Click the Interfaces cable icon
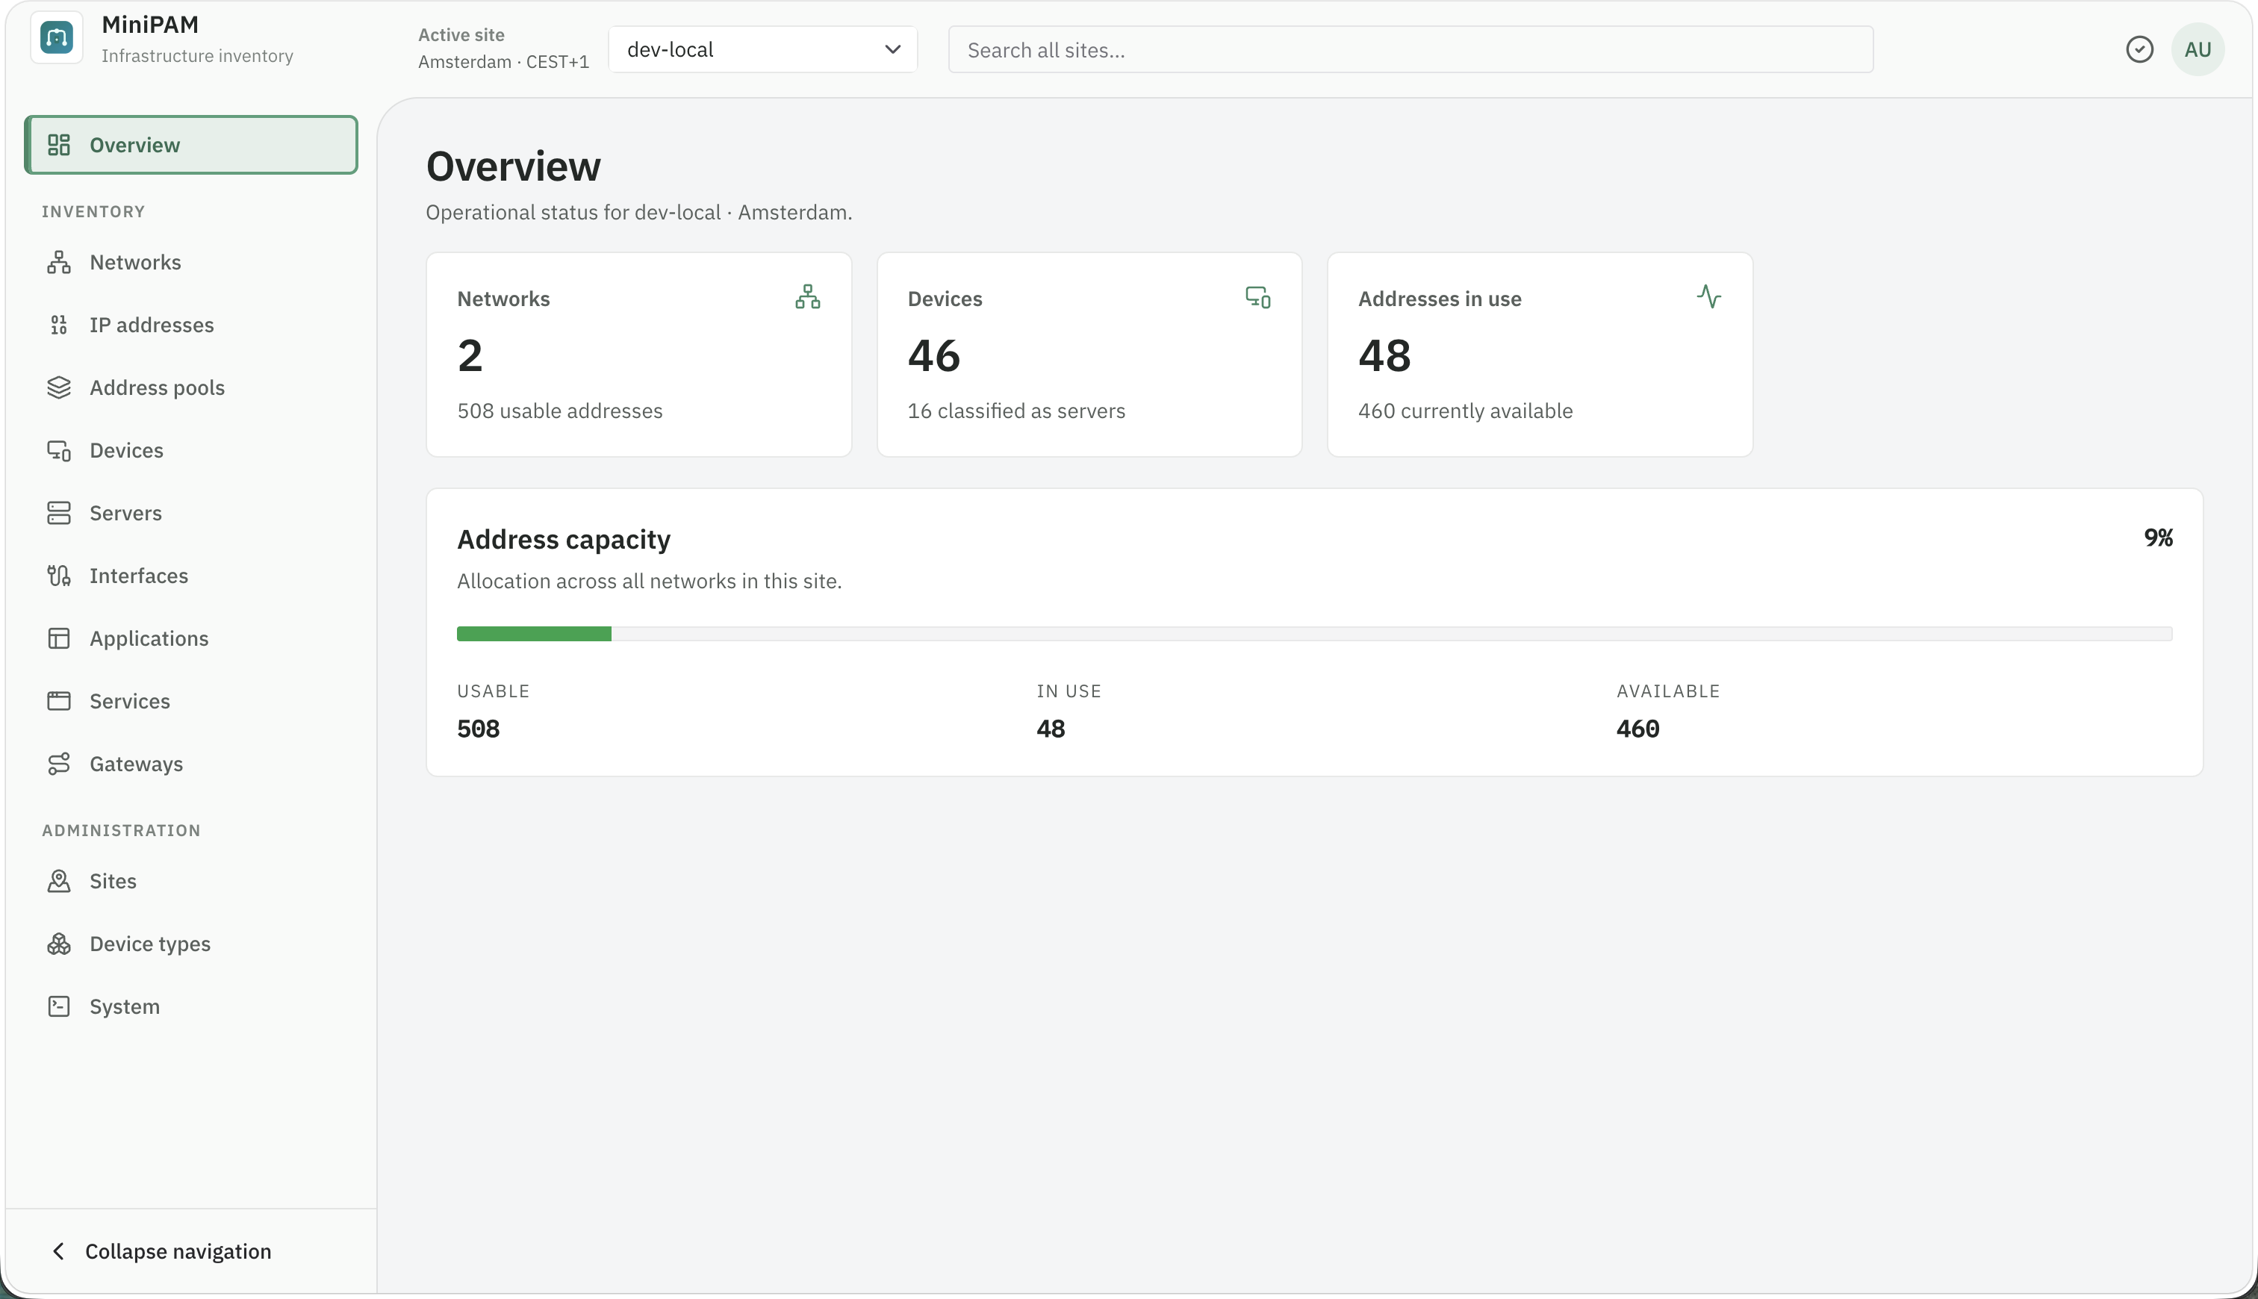Screen dimensions: 2258x1299 [59, 576]
